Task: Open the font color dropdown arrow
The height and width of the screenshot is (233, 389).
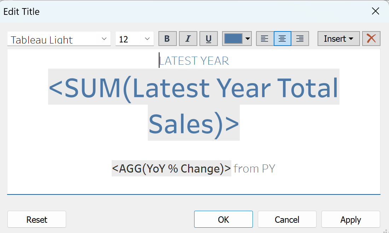Action: point(248,39)
